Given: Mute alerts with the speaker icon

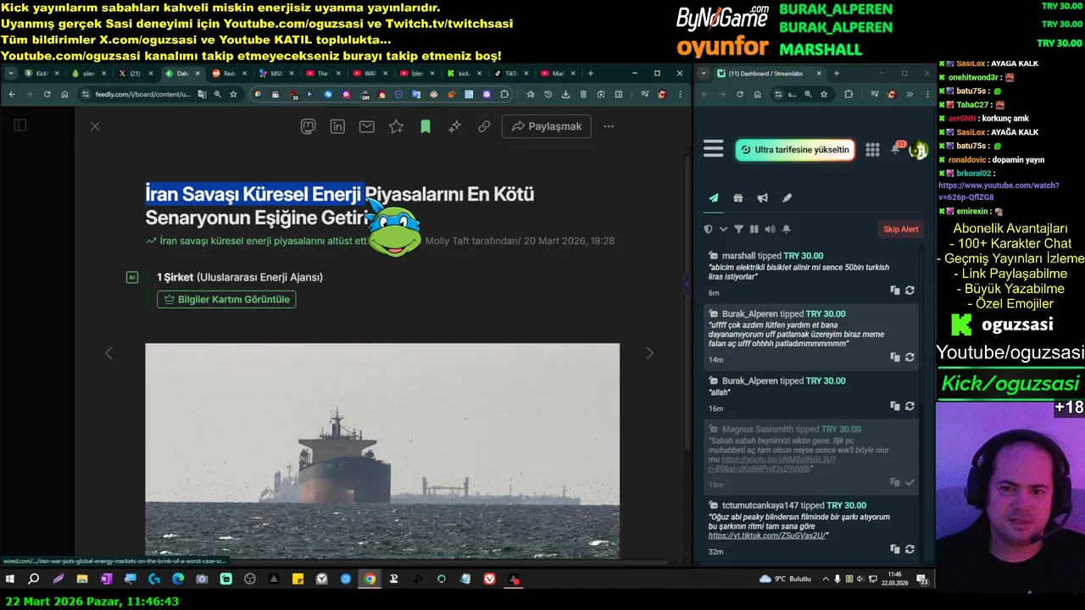Looking at the screenshot, I should (x=770, y=229).
